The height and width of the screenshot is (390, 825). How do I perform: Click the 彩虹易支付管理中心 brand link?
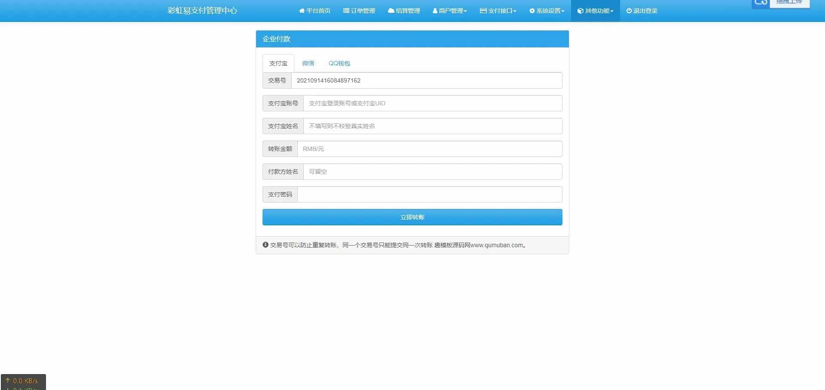tap(202, 11)
